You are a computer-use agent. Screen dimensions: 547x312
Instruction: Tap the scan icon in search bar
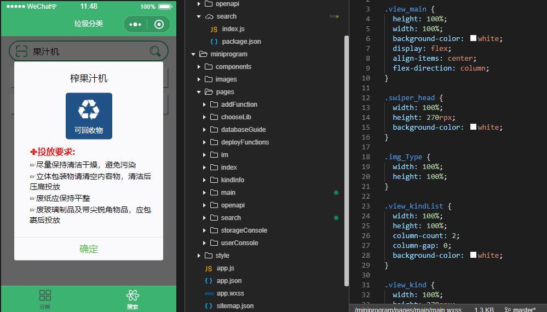click(21, 51)
